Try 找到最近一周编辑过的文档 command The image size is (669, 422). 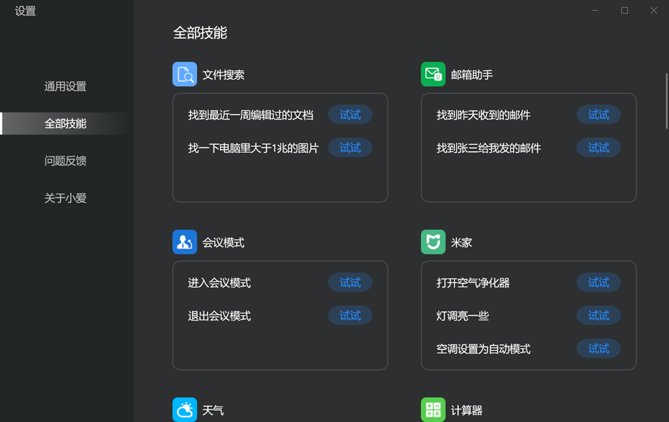click(350, 114)
